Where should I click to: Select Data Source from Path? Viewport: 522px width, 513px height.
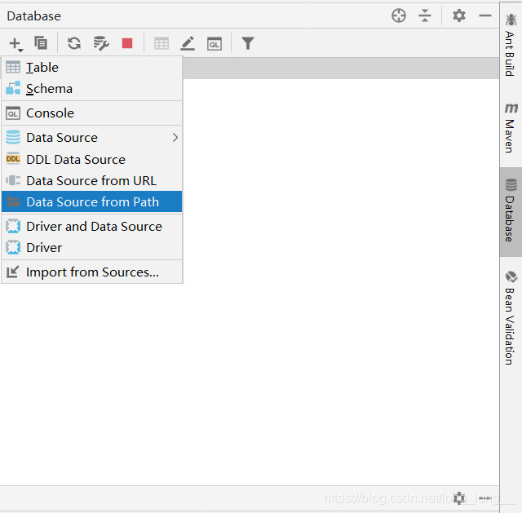tap(92, 201)
